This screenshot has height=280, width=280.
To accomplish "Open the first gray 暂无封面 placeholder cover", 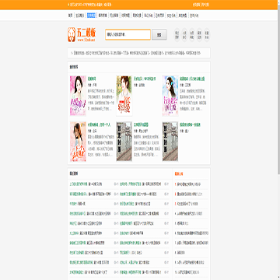I will click(124, 142).
